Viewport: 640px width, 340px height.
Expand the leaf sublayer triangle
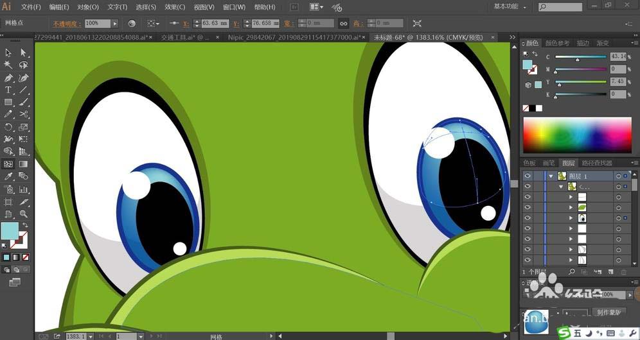pyautogui.click(x=571, y=207)
